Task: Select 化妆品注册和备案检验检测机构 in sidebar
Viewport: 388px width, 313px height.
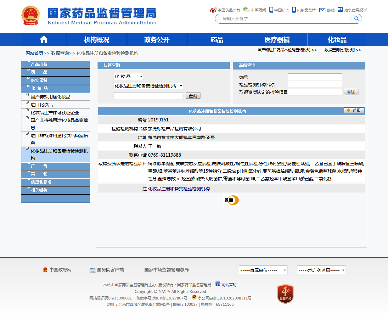Action: (x=59, y=154)
